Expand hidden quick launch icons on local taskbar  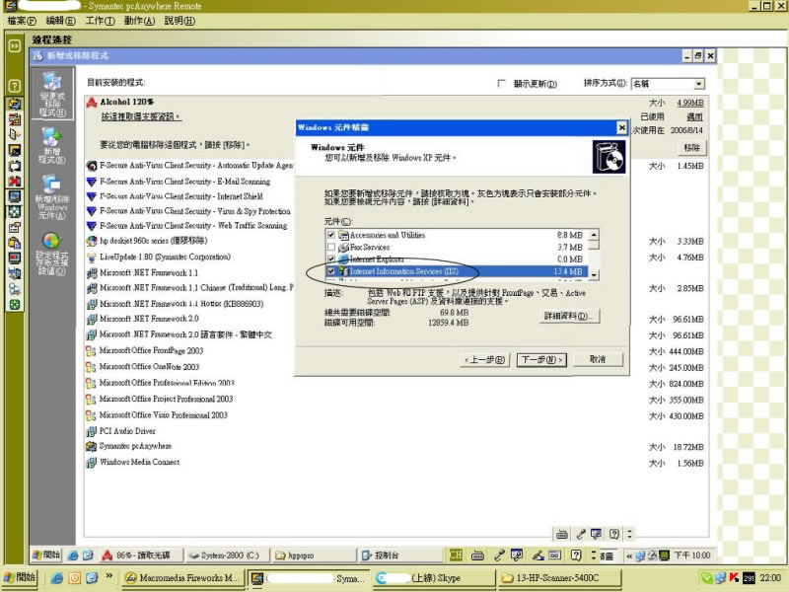(x=108, y=576)
